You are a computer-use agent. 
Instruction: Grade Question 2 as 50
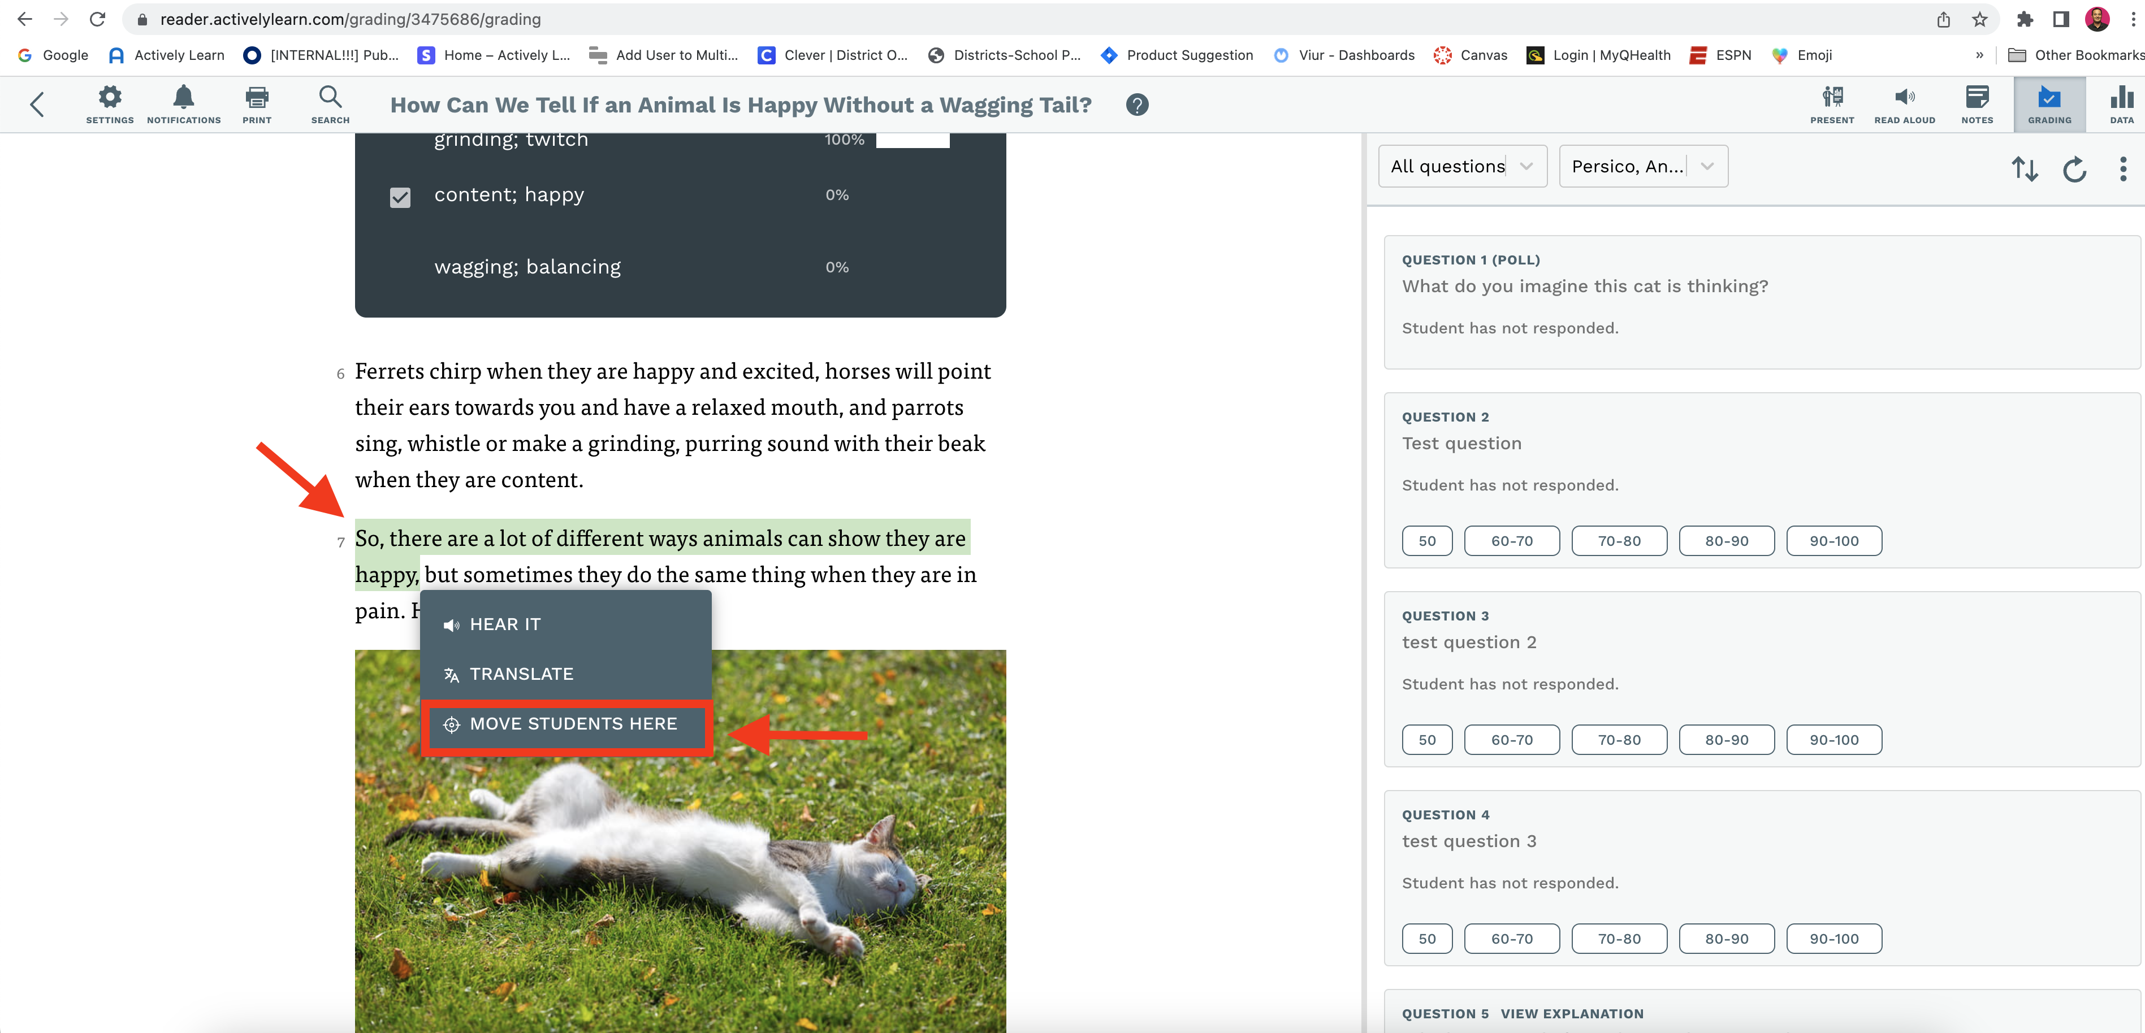1426,541
